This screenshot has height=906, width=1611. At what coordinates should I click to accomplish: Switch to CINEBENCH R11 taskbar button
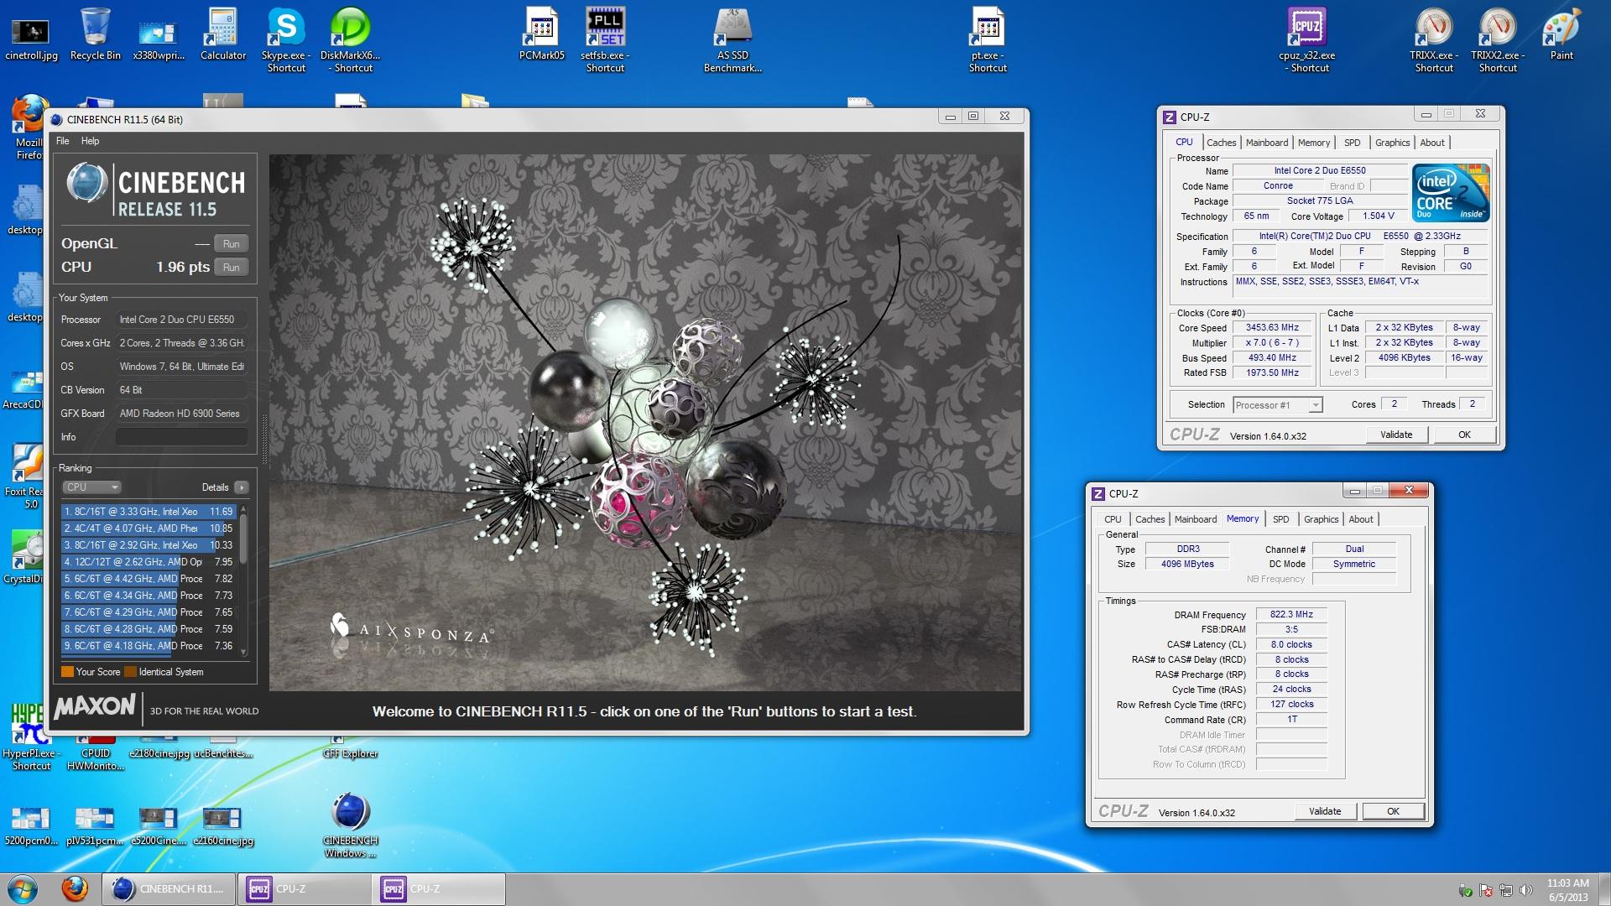click(x=169, y=889)
